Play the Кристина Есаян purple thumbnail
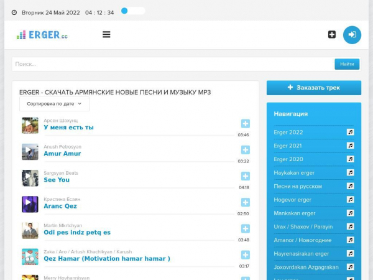 (30, 204)
